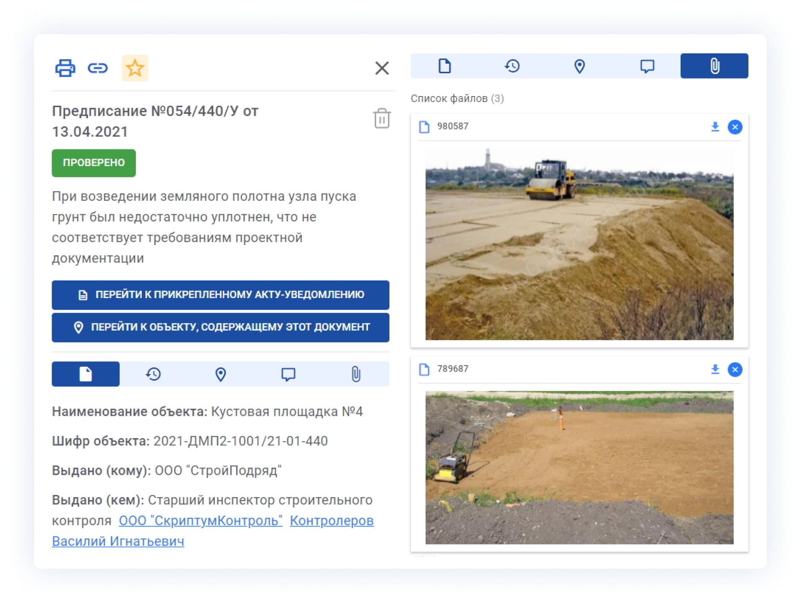
Task: Download file 789687
Action: point(715,369)
